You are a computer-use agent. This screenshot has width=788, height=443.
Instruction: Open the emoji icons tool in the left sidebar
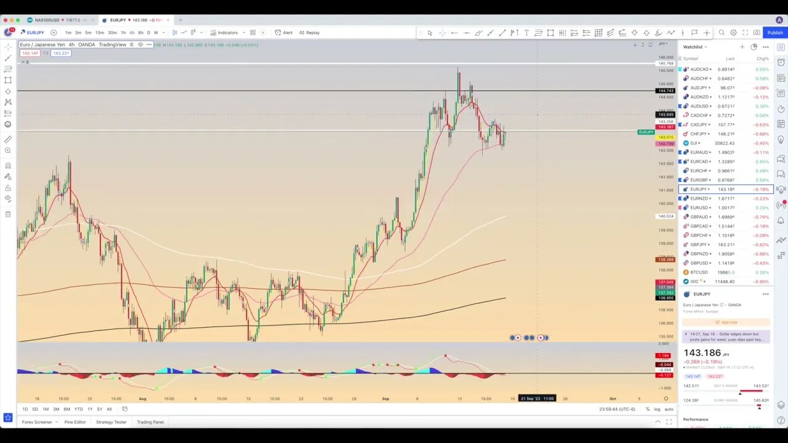(8, 124)
